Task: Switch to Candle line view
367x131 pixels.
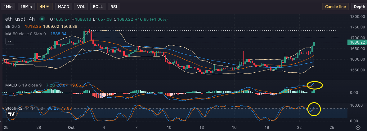Action: click(x=336, y=6)
